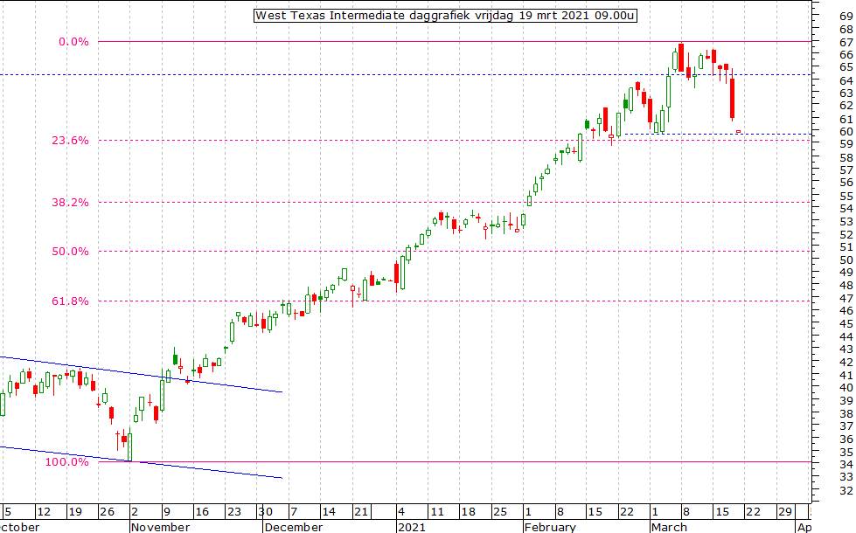
Task: Click the date label 23 in November
Action: [234, 512]
